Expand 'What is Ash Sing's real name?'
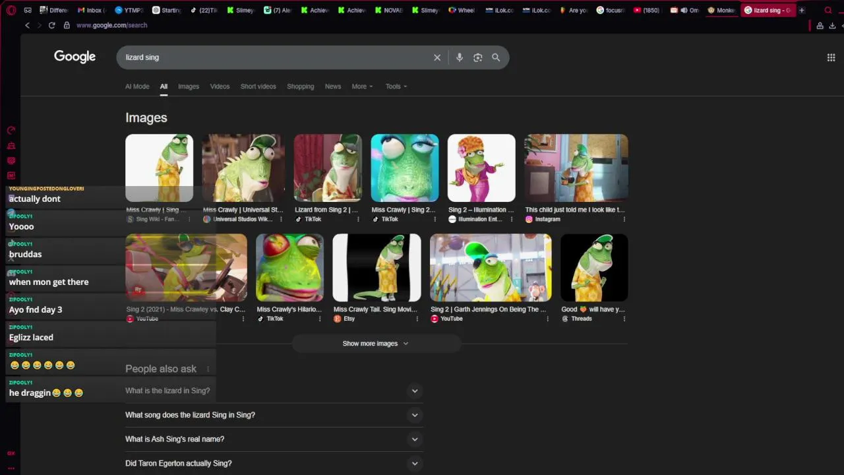The height and width of the screenshot is (475, 844). click(274, 439)
